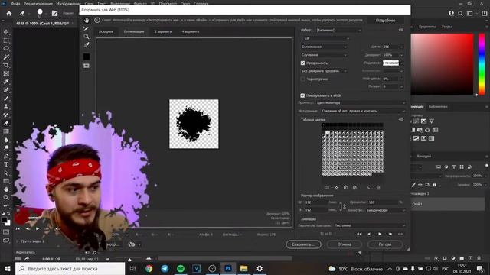The image size is (490, 275).
Task: Select the Zoom tool in Photoshop toolbar
Action: (6, 197)
